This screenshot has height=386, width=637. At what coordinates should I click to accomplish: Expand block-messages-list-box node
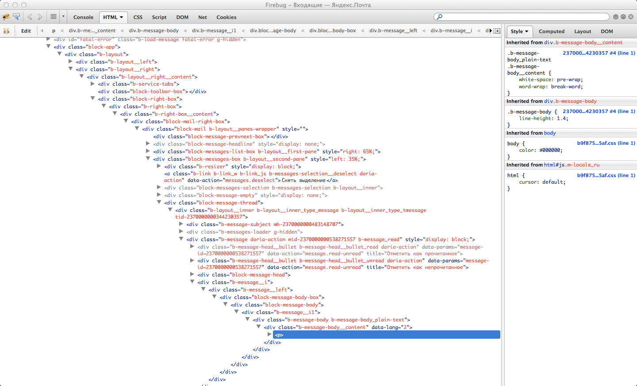click(x=148, y=151)
